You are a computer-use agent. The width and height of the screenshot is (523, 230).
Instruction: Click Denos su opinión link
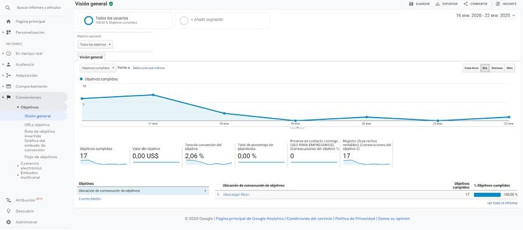[x=393, y=218]
